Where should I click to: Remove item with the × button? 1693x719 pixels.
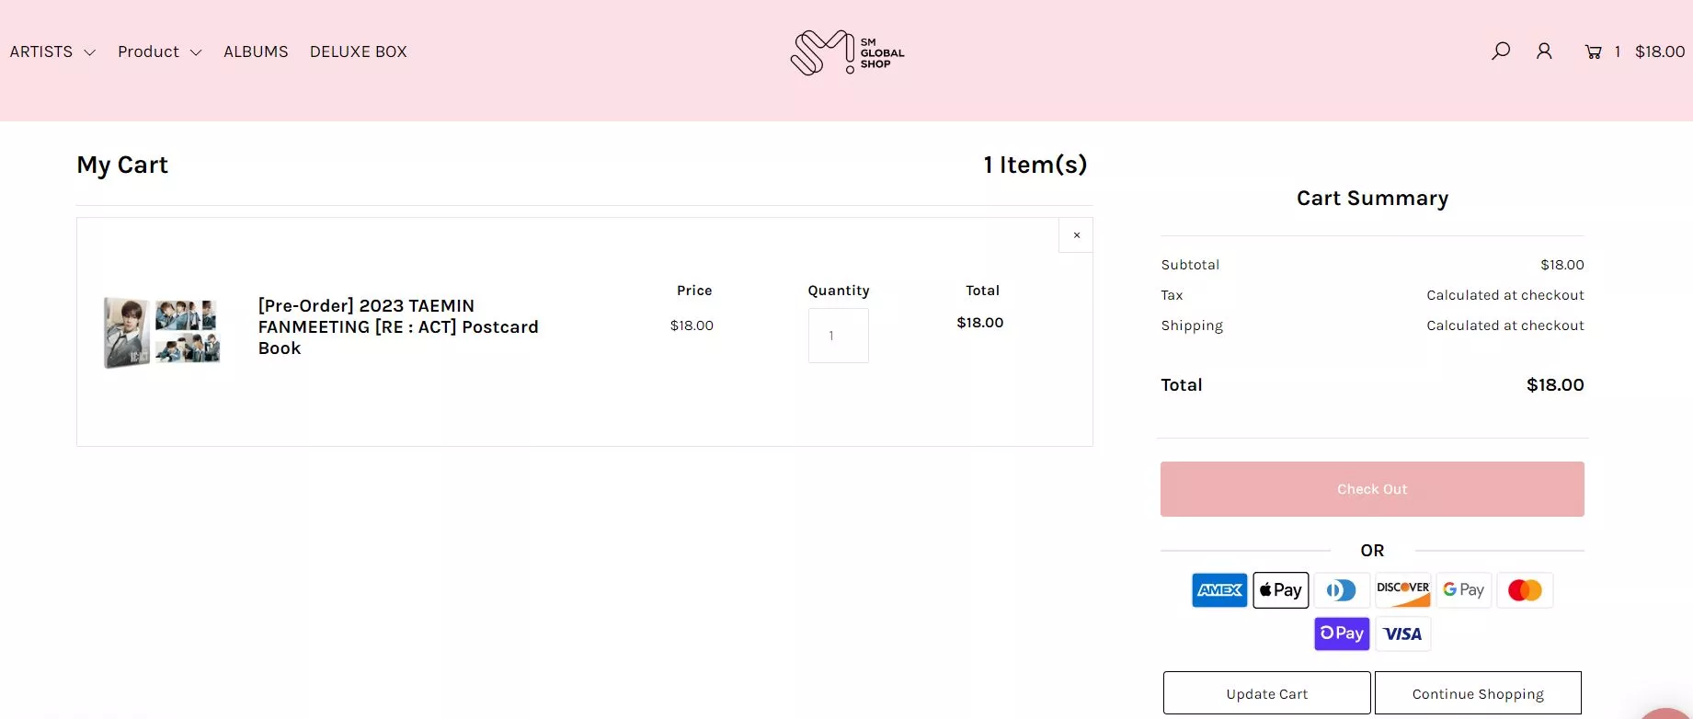1076,235
